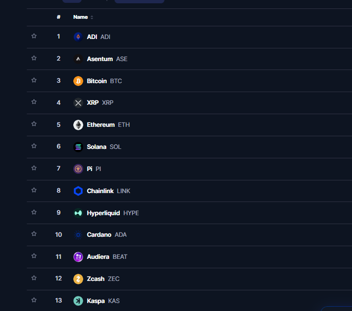Select the Hyperliquid HYPE row name
Viewport: 352px width, 311px height.
tap(113, 213)
